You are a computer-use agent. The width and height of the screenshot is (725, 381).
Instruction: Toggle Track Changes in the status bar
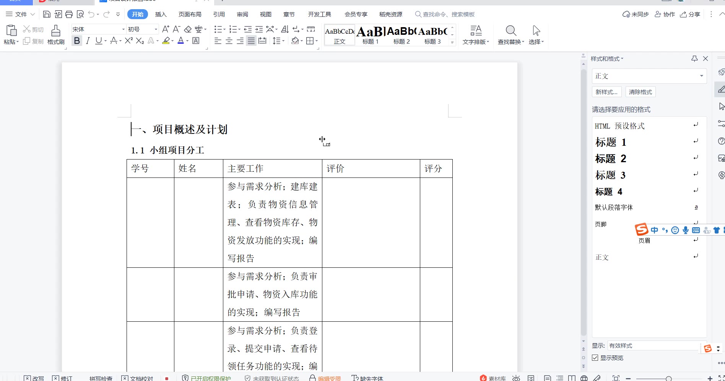coord(62,378)
